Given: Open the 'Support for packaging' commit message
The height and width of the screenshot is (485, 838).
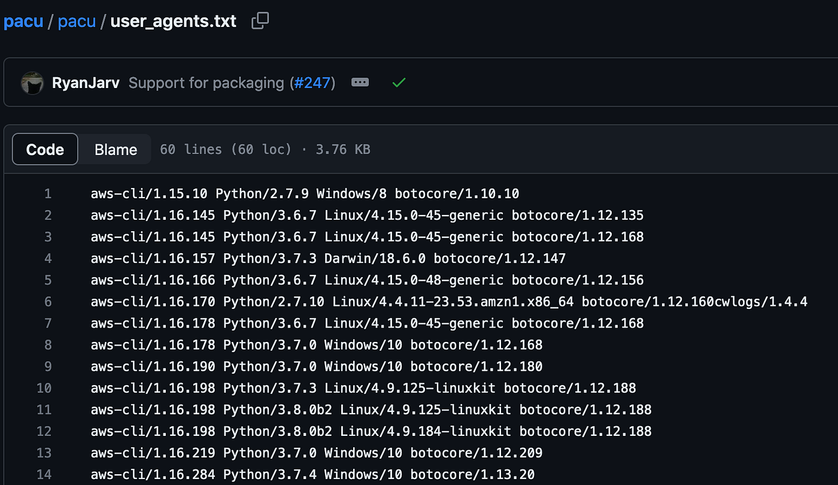Looking at the screenshot, I should (207, 83).
